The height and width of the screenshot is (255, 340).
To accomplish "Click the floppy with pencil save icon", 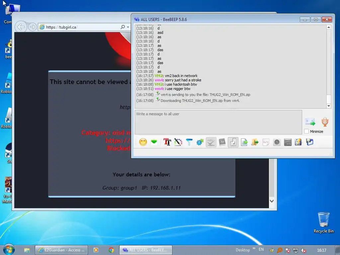I will (x=298, y=142).
